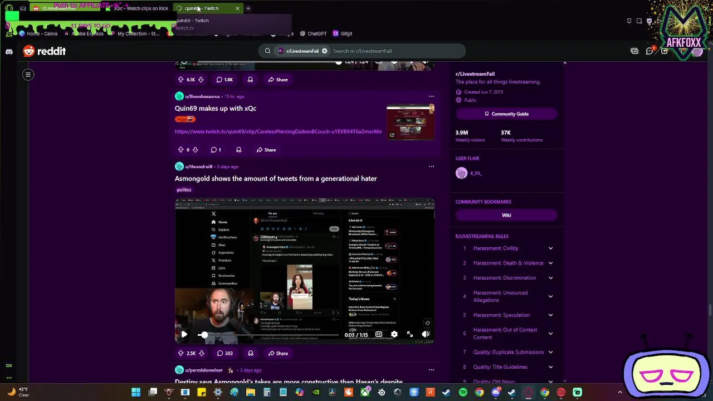Open the 1 comment on Quin69 post

[x=216, y=150]
